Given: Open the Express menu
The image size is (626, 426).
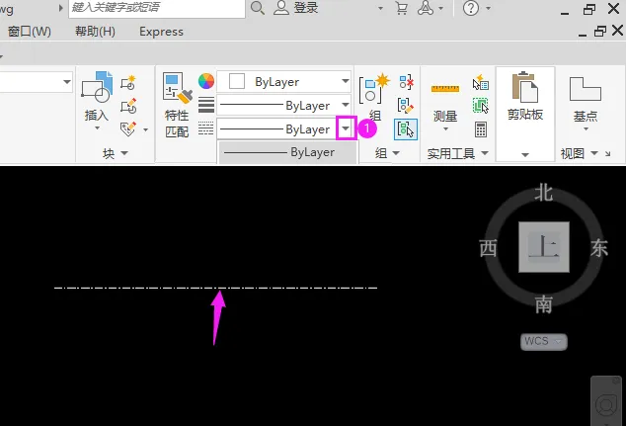Looking at the screenshot, I should (x=161, y=32).
